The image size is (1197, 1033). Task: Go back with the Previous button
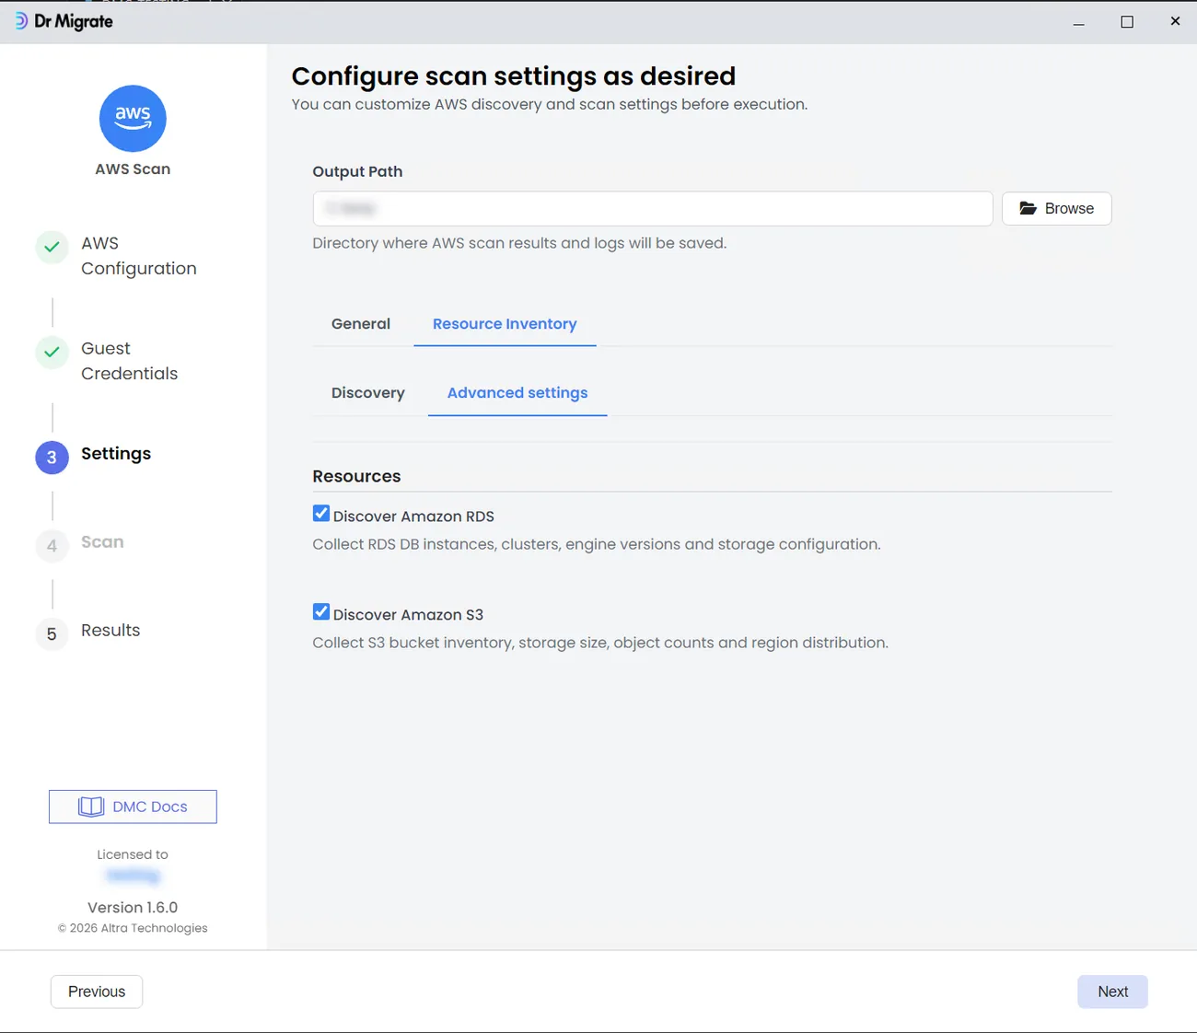(x=97, y=992)
